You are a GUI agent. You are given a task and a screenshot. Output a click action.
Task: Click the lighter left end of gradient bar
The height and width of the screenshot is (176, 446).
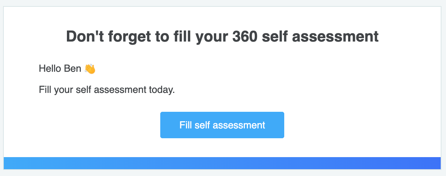coord(18,163)
